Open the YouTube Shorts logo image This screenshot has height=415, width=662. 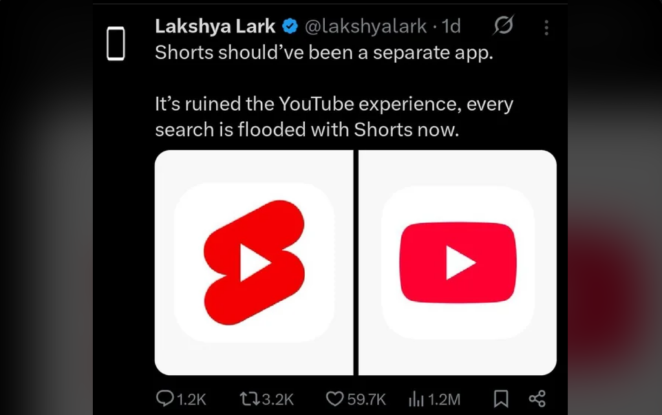click(253, 262)
